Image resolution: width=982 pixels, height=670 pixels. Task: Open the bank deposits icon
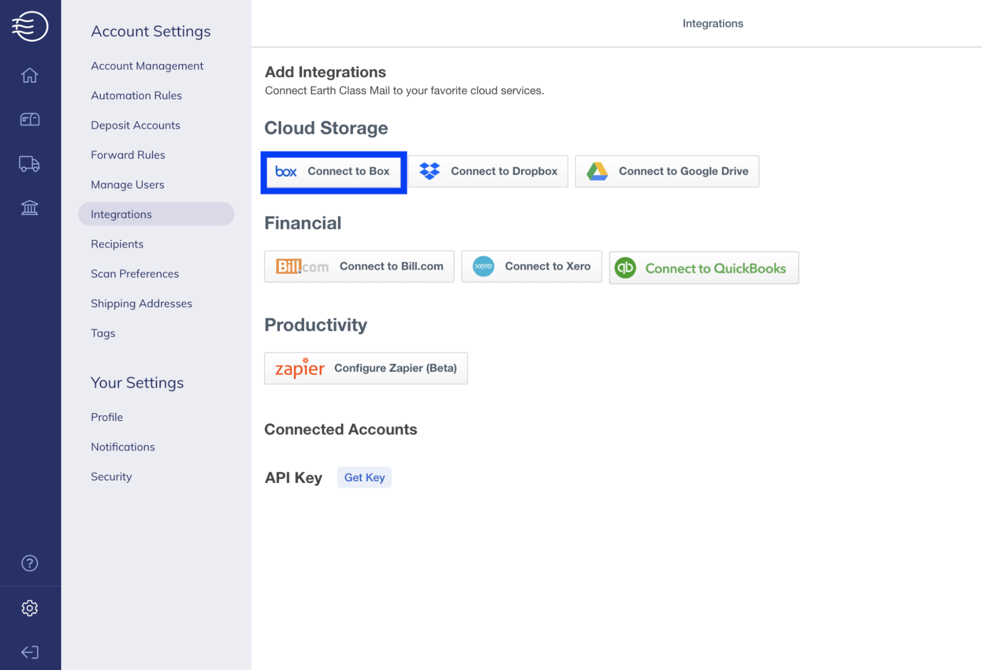(29, 208)
